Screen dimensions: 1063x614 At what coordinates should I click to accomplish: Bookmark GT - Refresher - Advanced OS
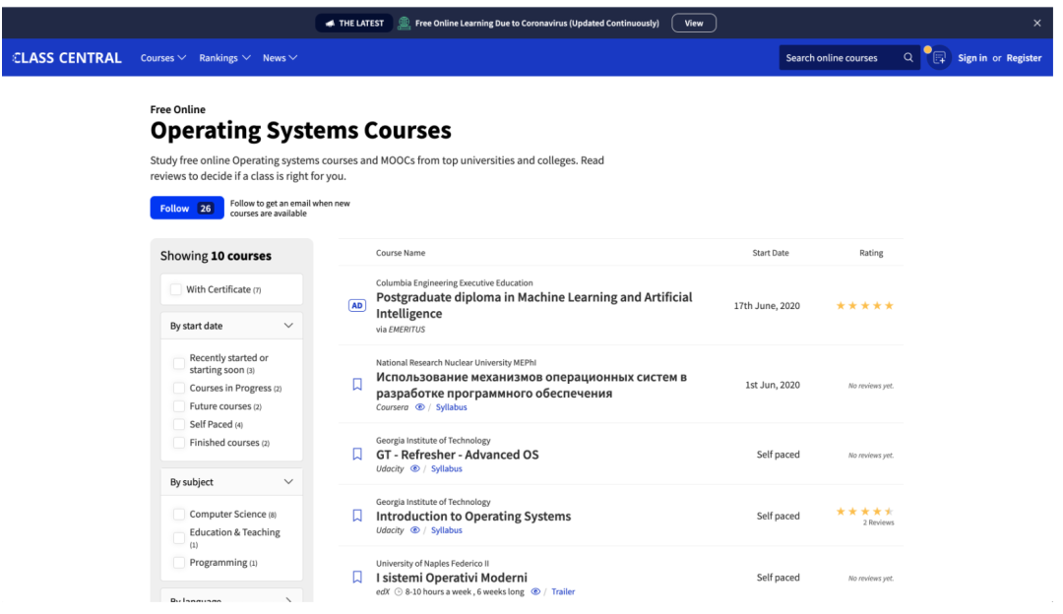tap(357, 454)
